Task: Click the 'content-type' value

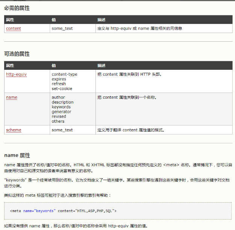Action: [x=64, y=74]
